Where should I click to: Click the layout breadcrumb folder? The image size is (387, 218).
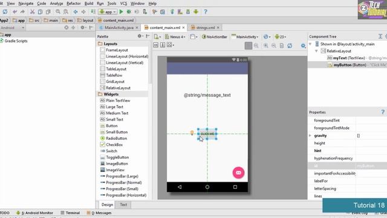85,21
